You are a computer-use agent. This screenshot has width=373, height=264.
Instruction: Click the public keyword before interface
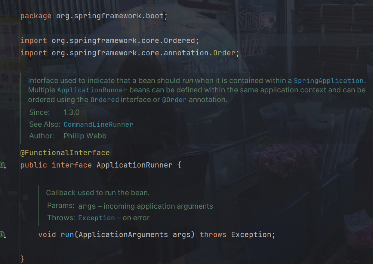(34, 165)
